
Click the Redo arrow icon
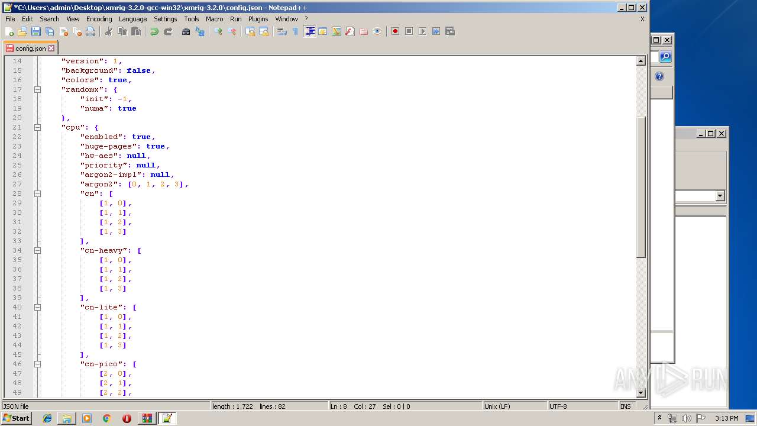[x=168, y=31]
